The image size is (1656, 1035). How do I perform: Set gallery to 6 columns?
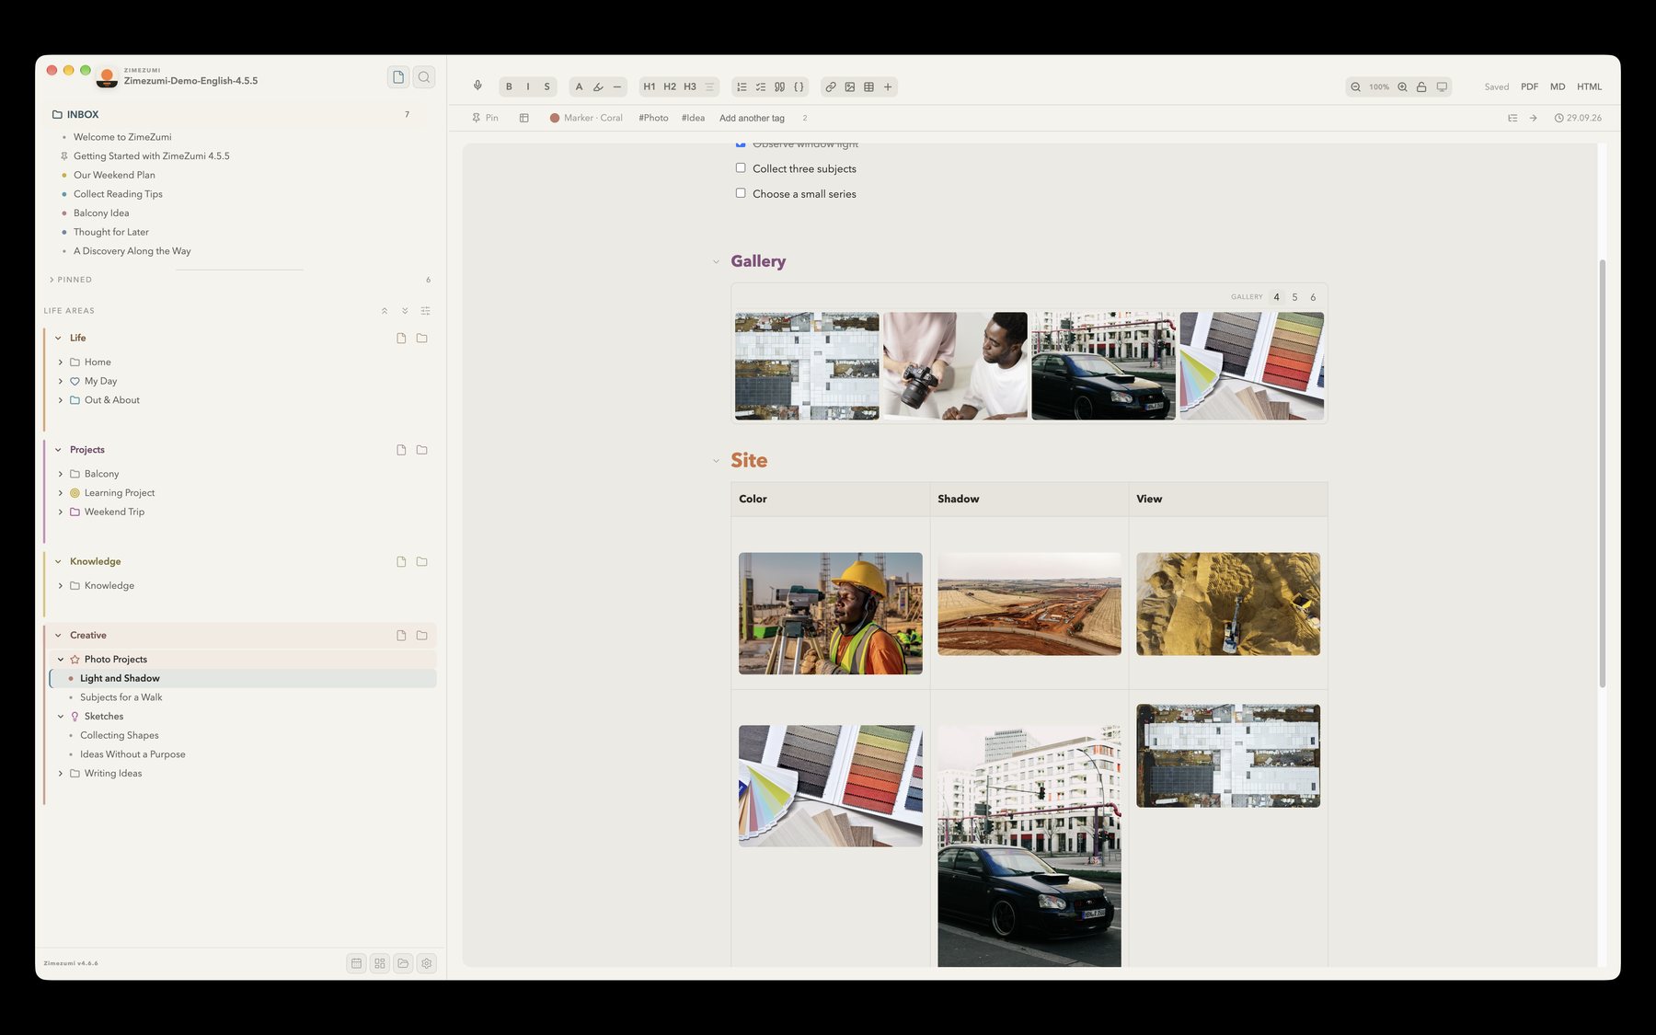click(1313, 297)
